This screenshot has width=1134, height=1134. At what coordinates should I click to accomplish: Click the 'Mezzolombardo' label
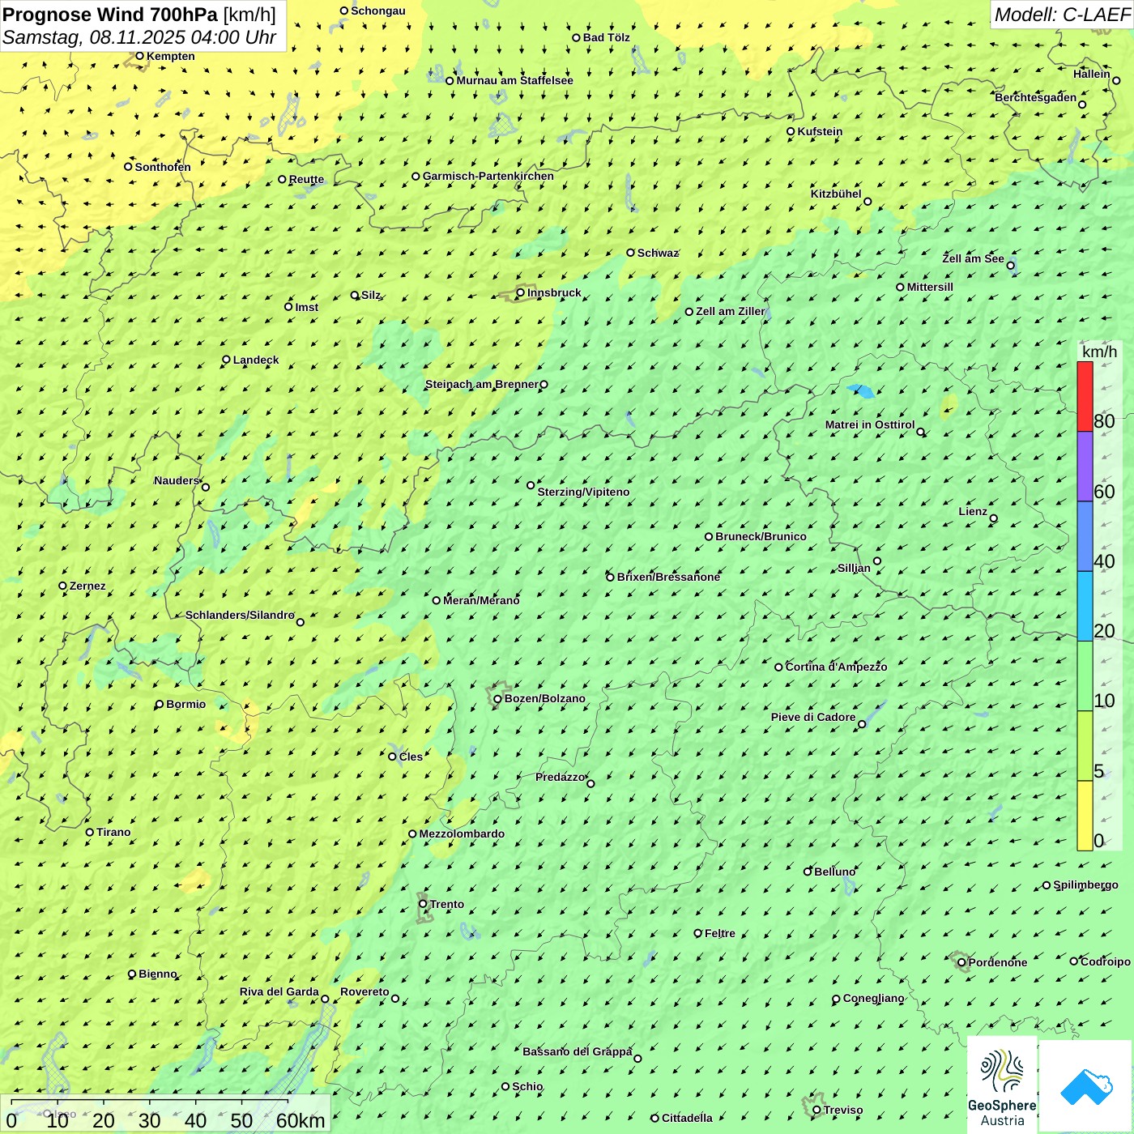pos(462,833)
